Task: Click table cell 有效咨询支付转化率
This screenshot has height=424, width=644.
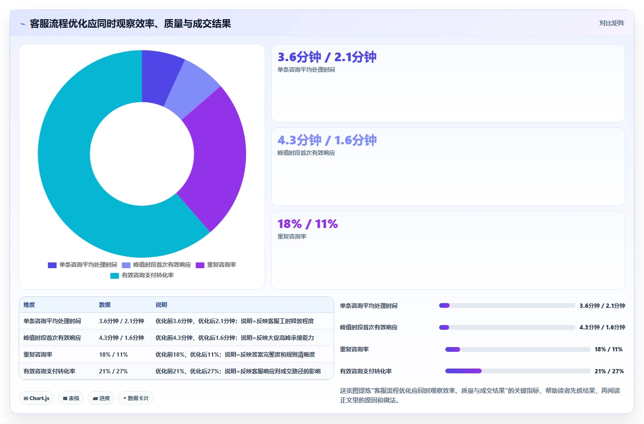Action: (49, 371)
